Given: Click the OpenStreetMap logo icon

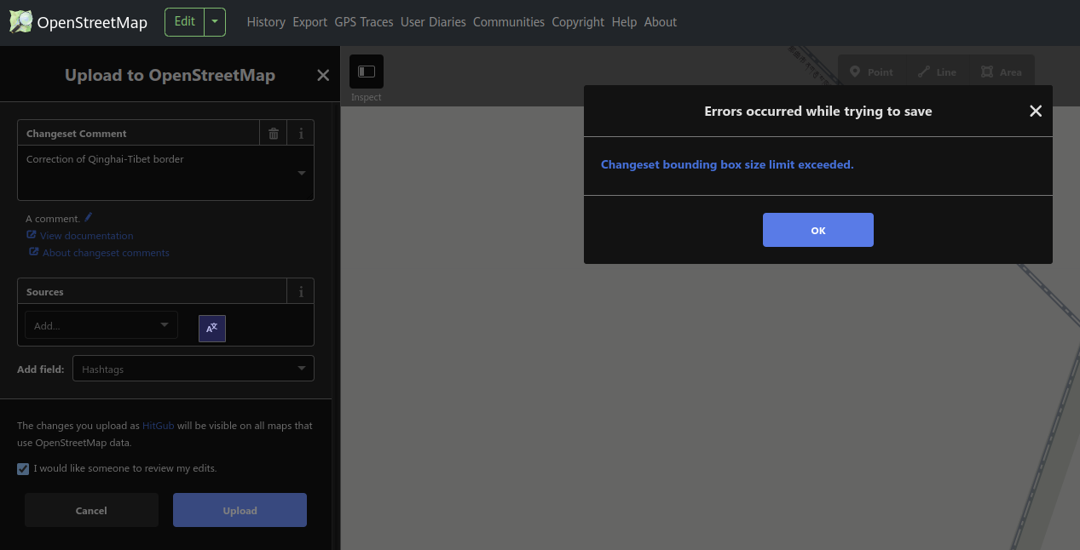Looking at the screenshot, I should tap(20, 22).
